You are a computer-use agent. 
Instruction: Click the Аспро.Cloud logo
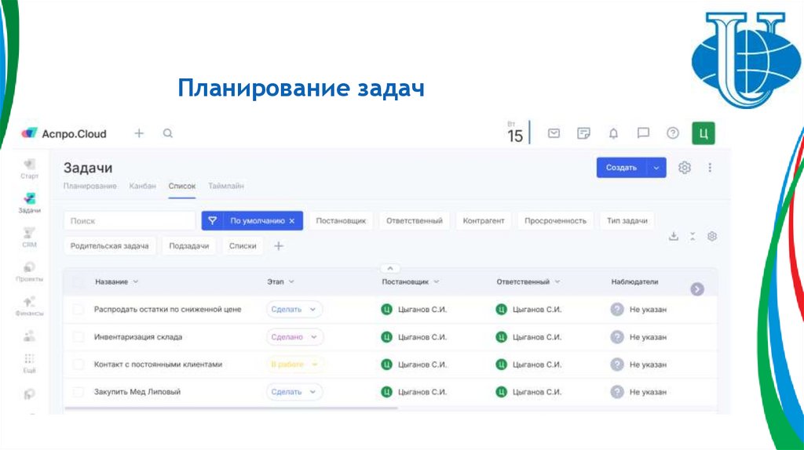pyautogui.click(x=64, y=133)
